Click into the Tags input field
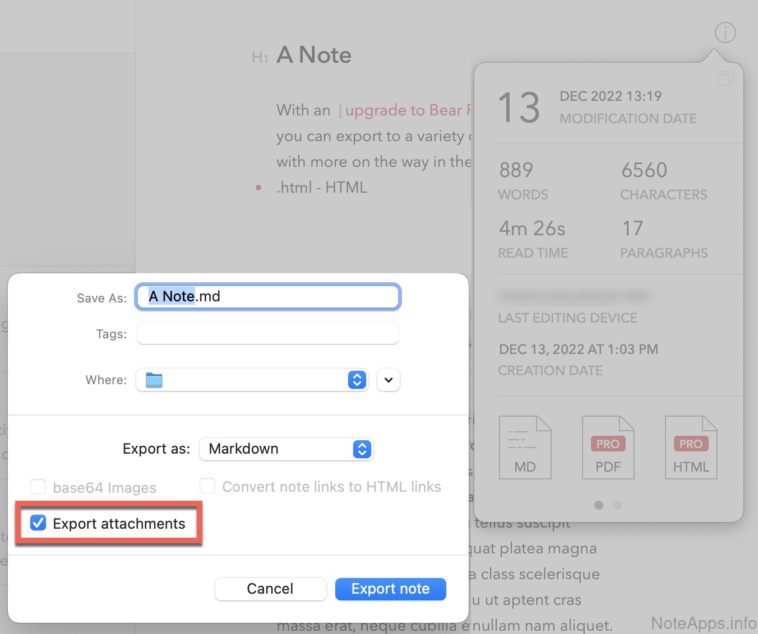Screen dimensions: 758x634 click(268, 333)
